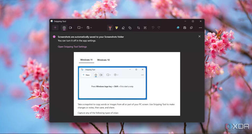Click the purple info icon in banner
The image size is (252, 134).
(x=54, y=37)
